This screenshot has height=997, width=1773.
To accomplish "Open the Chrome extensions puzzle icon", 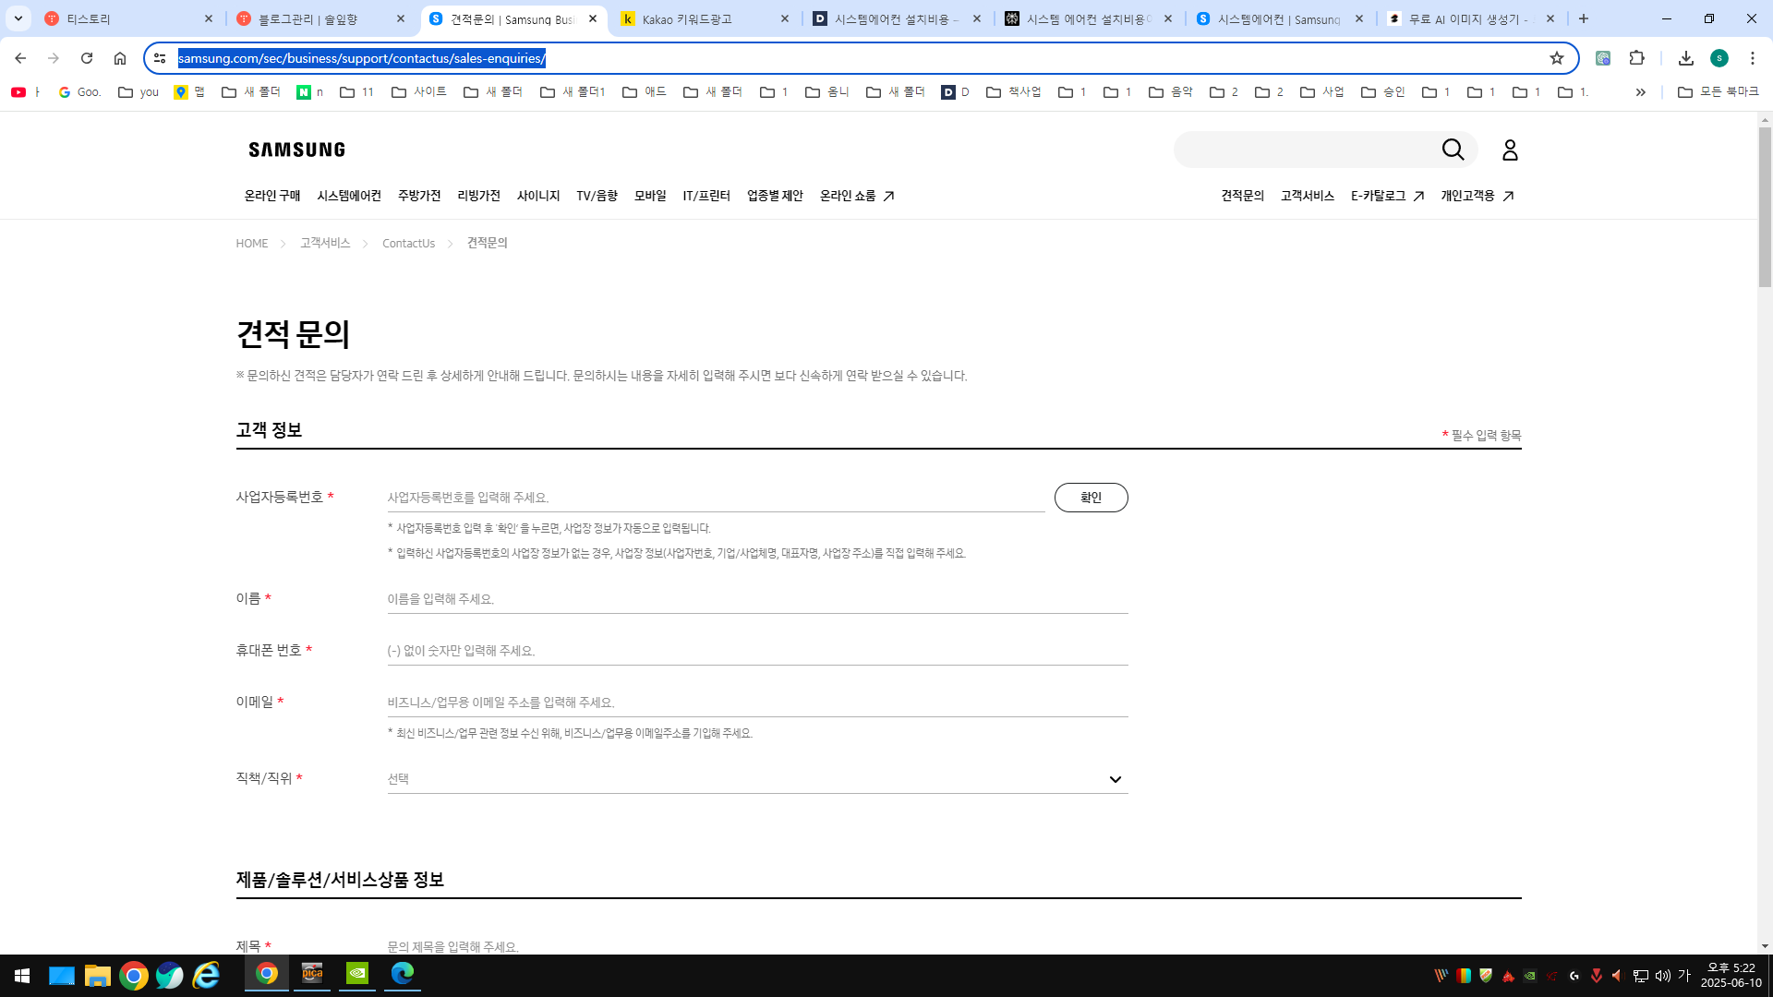I will tap(1636, 58).
